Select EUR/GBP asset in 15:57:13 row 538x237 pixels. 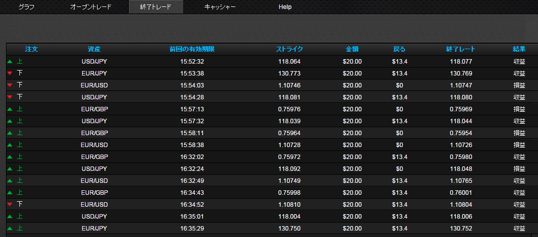click(95, 109)
